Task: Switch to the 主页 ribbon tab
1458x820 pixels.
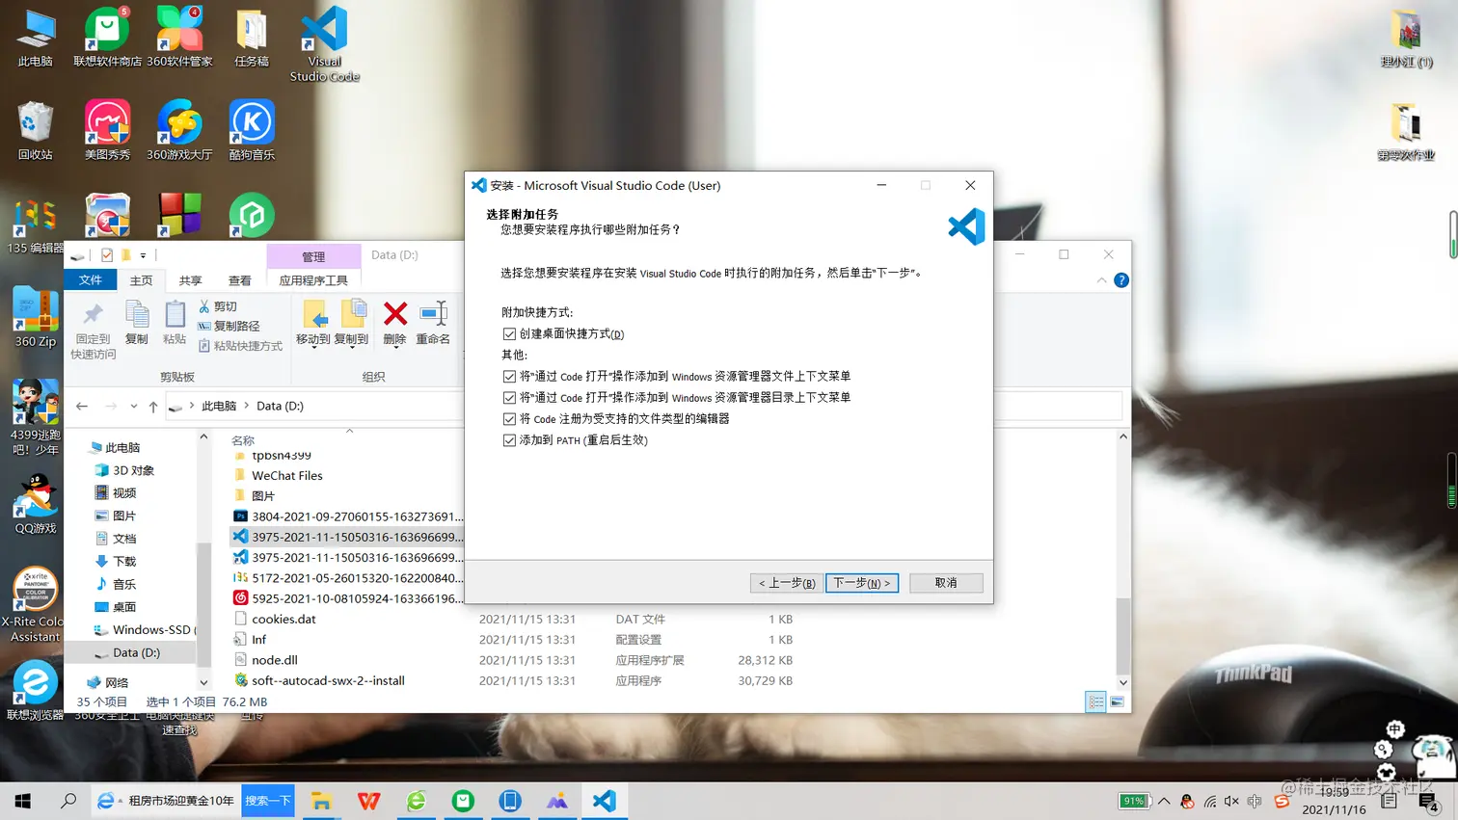Action: coord(141,280)
